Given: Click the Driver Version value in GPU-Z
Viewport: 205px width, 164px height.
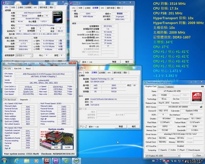Looking at the screenshot, I should tap(180, 134).
